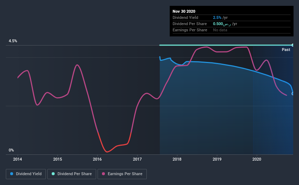Screen dimensions: 299x185
Task: Select the 2020 x-axis label
Action: (x=257, y=159)
